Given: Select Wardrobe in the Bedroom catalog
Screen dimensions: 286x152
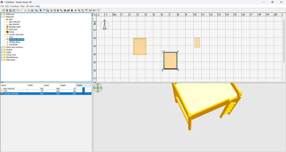Looking at the screenshot, I should tap(13, 45).
